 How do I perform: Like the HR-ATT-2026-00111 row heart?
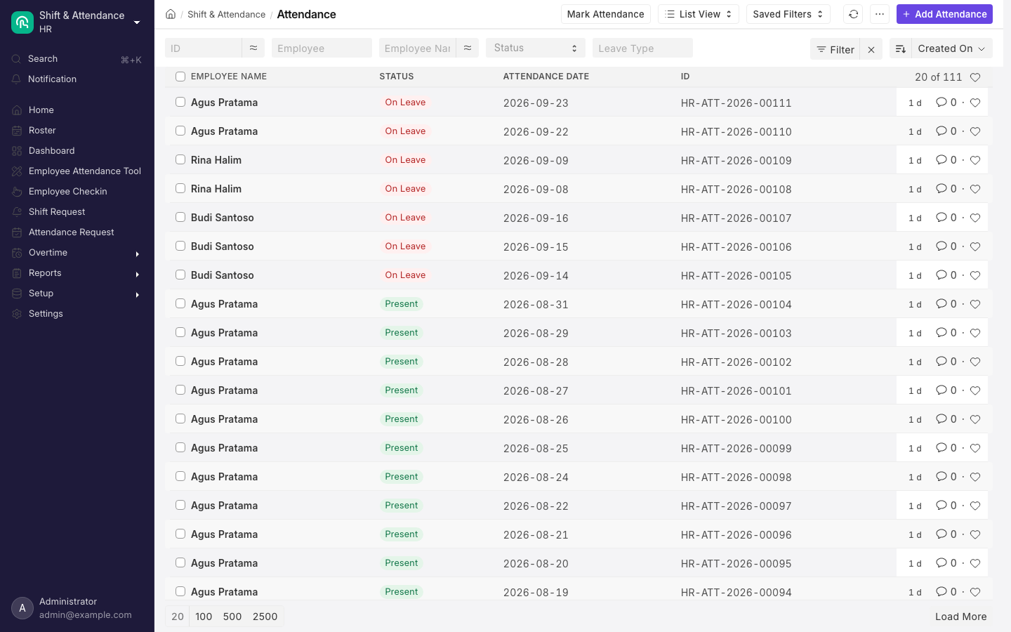(x=975, y=103)
